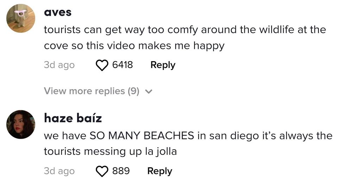The height and width of the screenshot is (183, 345).
Task: Like haze baíz's comment with heart
Action: pos(102,171)
